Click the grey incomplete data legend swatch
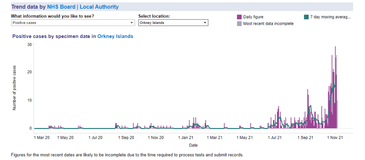 [239, 24]
